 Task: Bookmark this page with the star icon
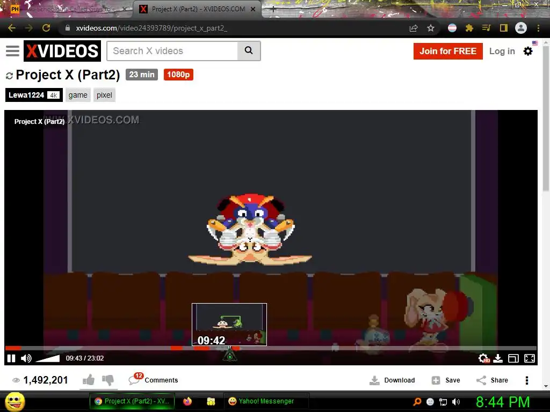coord(431,28)
